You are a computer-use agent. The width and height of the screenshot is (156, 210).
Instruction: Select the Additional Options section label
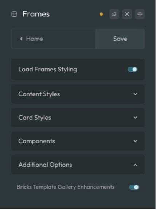(x=45, y=165)
